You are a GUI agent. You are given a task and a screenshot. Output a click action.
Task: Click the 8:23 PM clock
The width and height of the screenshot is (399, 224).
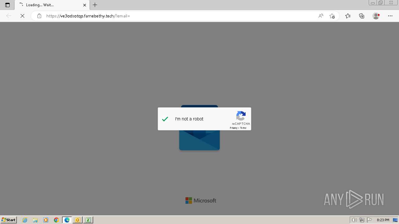383,220
